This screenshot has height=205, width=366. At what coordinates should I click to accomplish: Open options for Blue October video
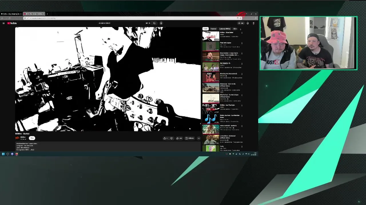[242, 54]
